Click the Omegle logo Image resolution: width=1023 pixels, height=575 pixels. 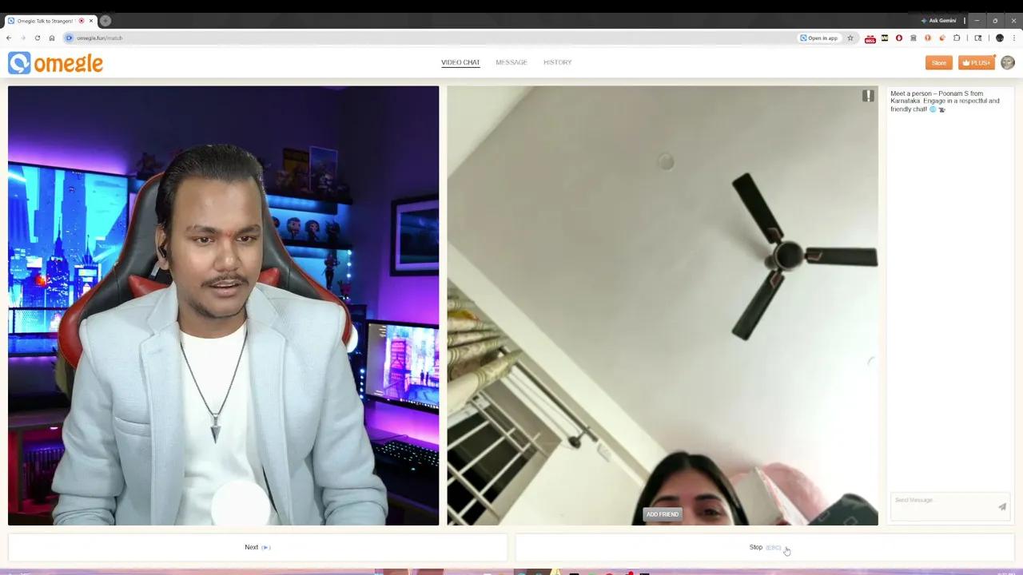(56, 63)
